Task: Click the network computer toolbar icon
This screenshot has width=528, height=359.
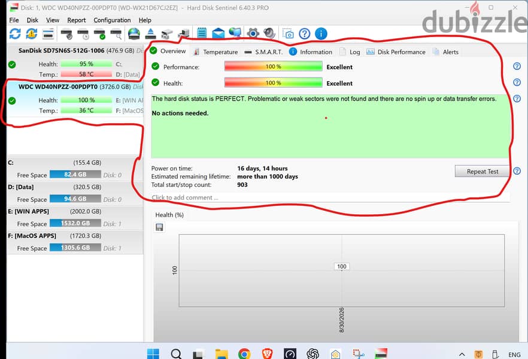Action: coord(184,34)
